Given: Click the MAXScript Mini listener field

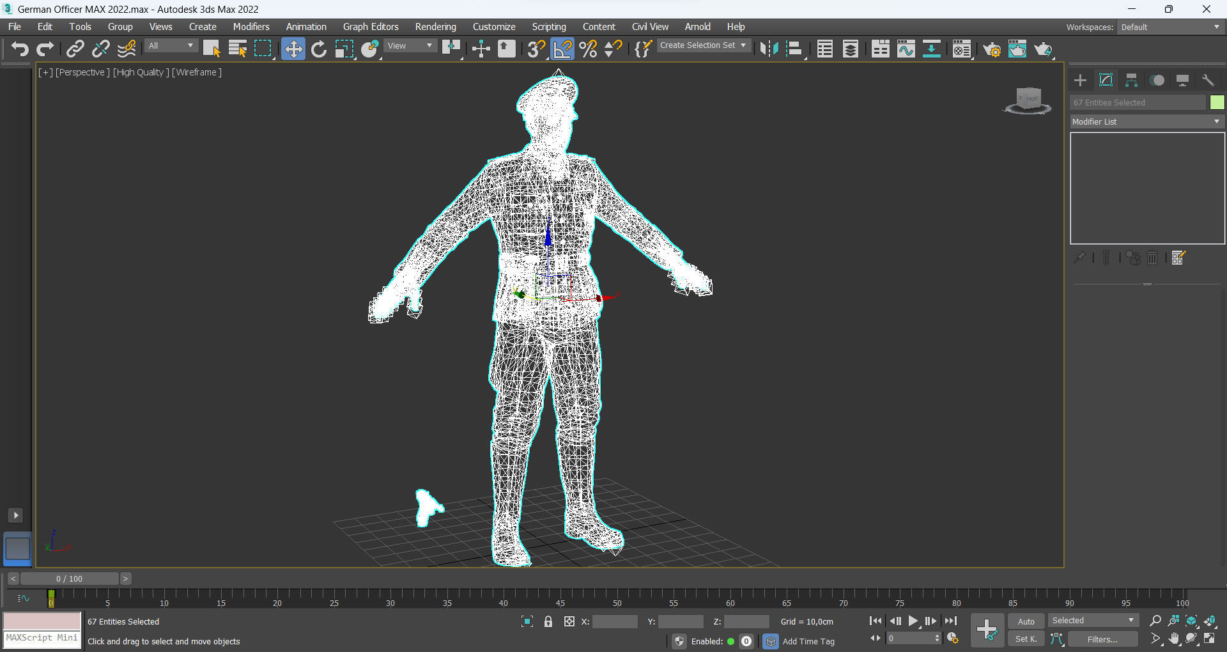Looking at the screenshot, I should [42, 638].
